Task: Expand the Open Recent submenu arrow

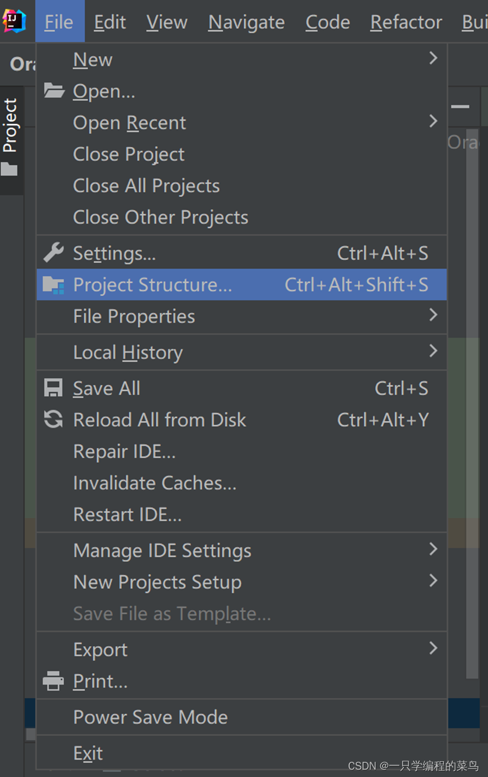Action: 433,121
